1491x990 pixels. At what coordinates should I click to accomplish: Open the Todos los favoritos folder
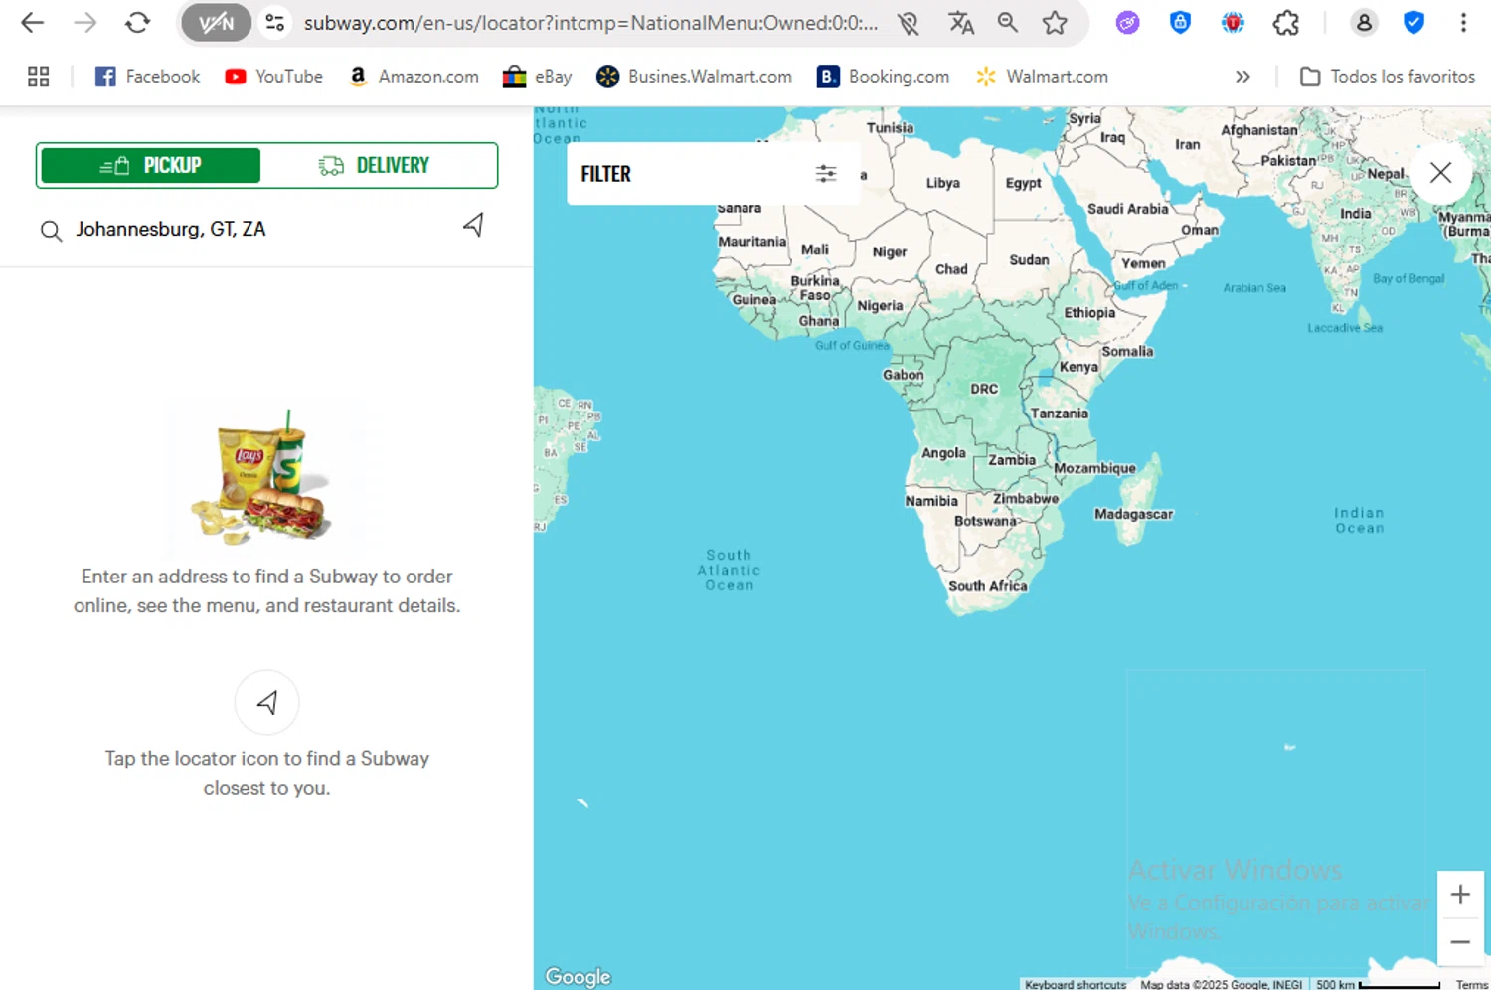tap(1388, 77)
